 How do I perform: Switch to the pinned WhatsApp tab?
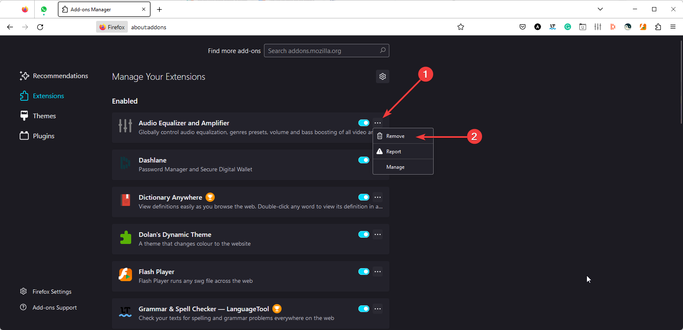(x=44, y=9)
